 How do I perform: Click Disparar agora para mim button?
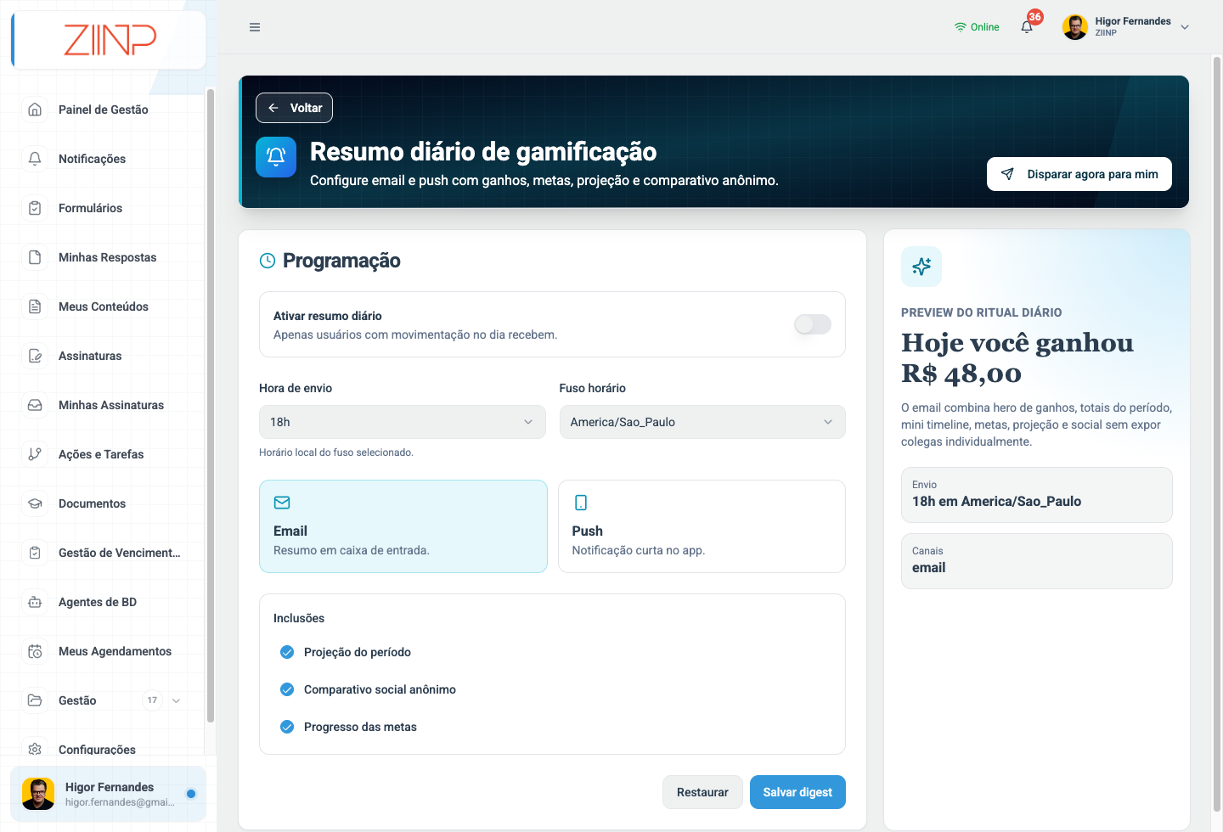click(1079, 174)
